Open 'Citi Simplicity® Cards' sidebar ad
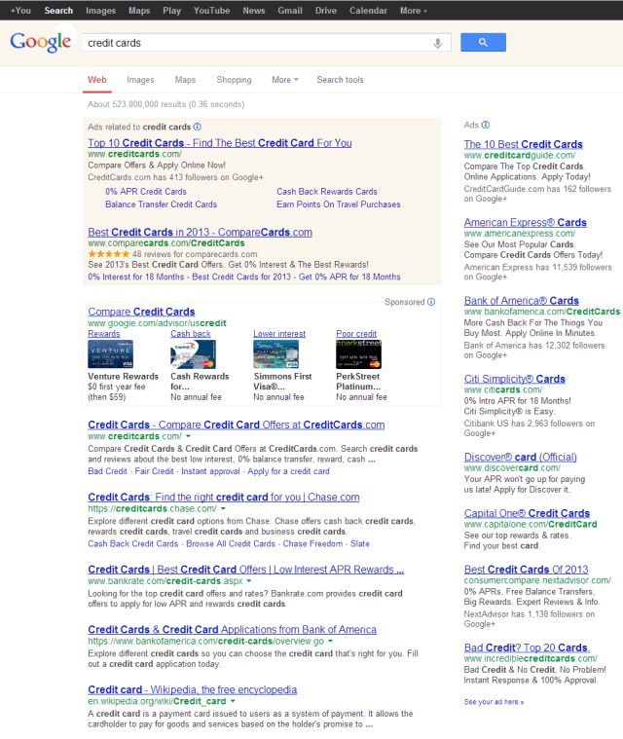Image resolution: width=623 pixels, height=739 pixels. click(x=514, y=379)
